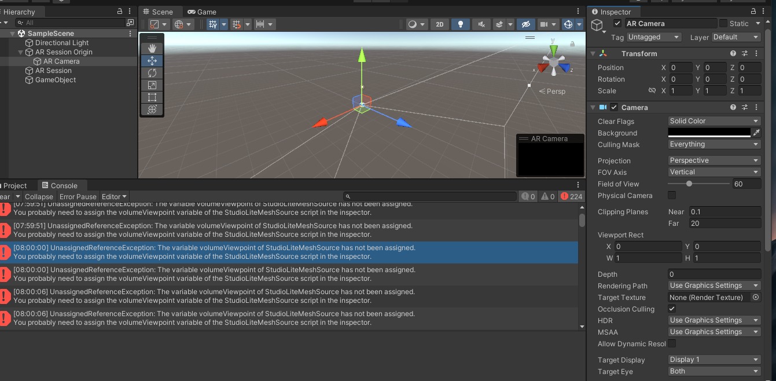Toggle 2D scene view mode
Viewport: 776px width, 381px height.
440,24
